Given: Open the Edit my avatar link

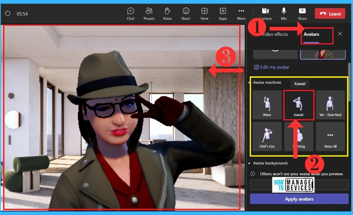Looking at the screenshot, I should (272, 67).
